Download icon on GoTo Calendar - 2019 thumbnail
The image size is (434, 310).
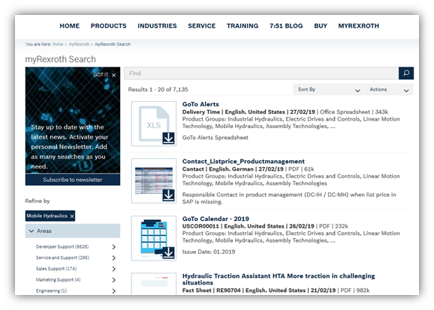tap(168, 252)
